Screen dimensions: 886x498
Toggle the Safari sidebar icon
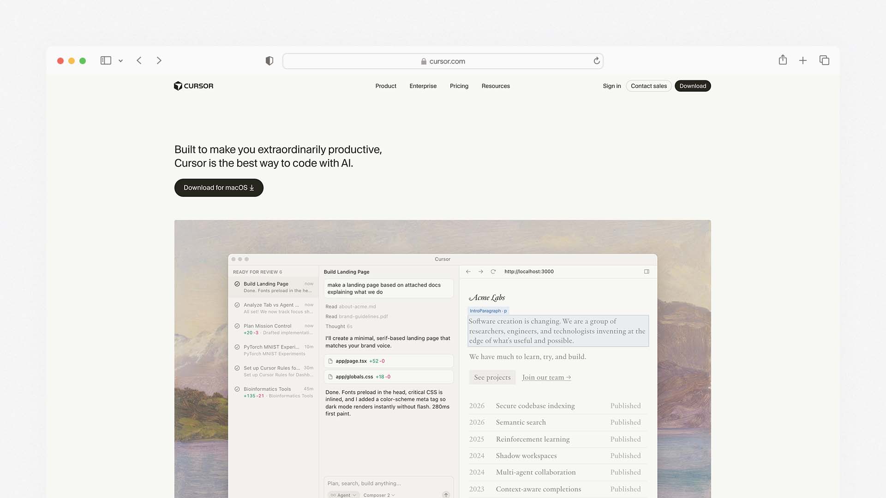coord(106,60)
